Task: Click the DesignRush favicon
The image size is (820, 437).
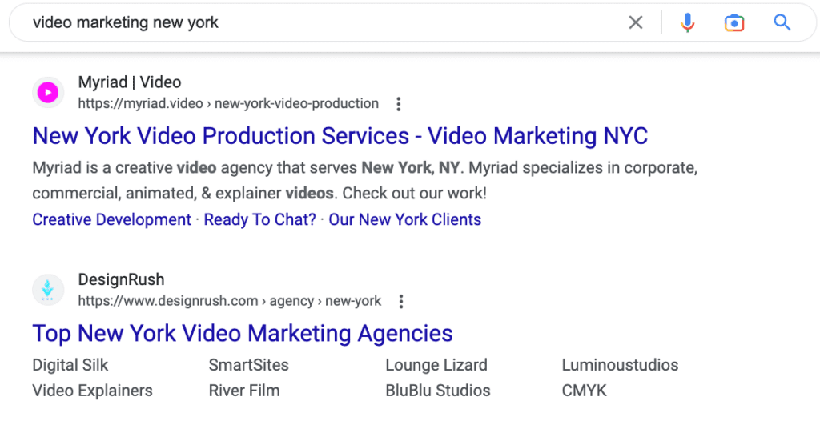Action: pyautogui.click(x=48, y=290)
